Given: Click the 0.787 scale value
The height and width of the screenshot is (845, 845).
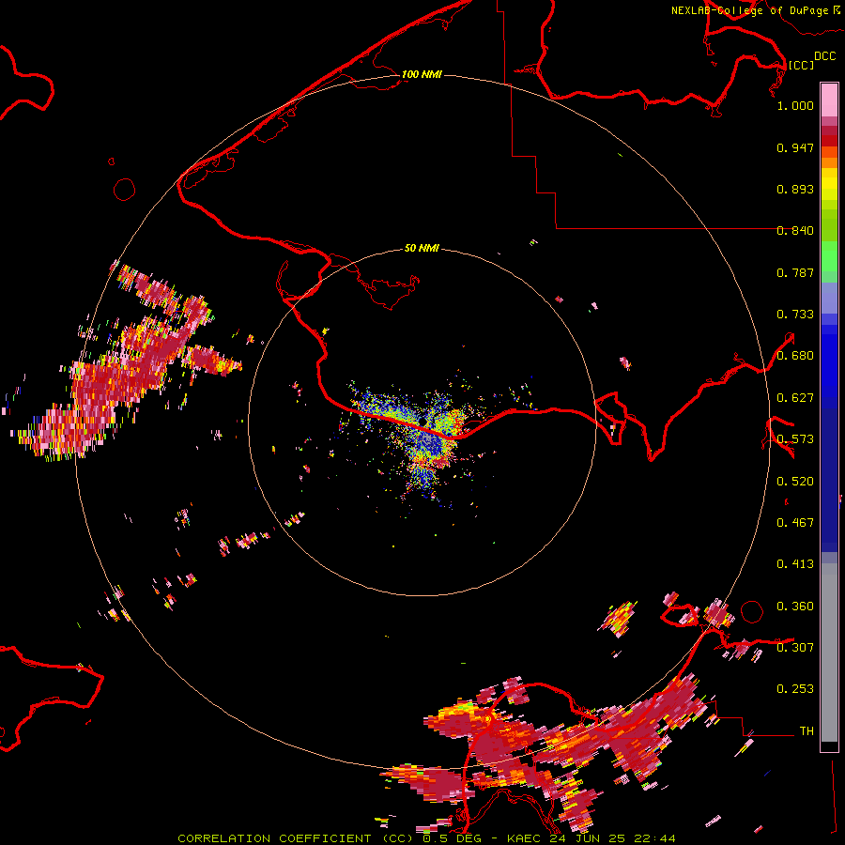Looking at the screenshot, I should [x=795, y=272].
